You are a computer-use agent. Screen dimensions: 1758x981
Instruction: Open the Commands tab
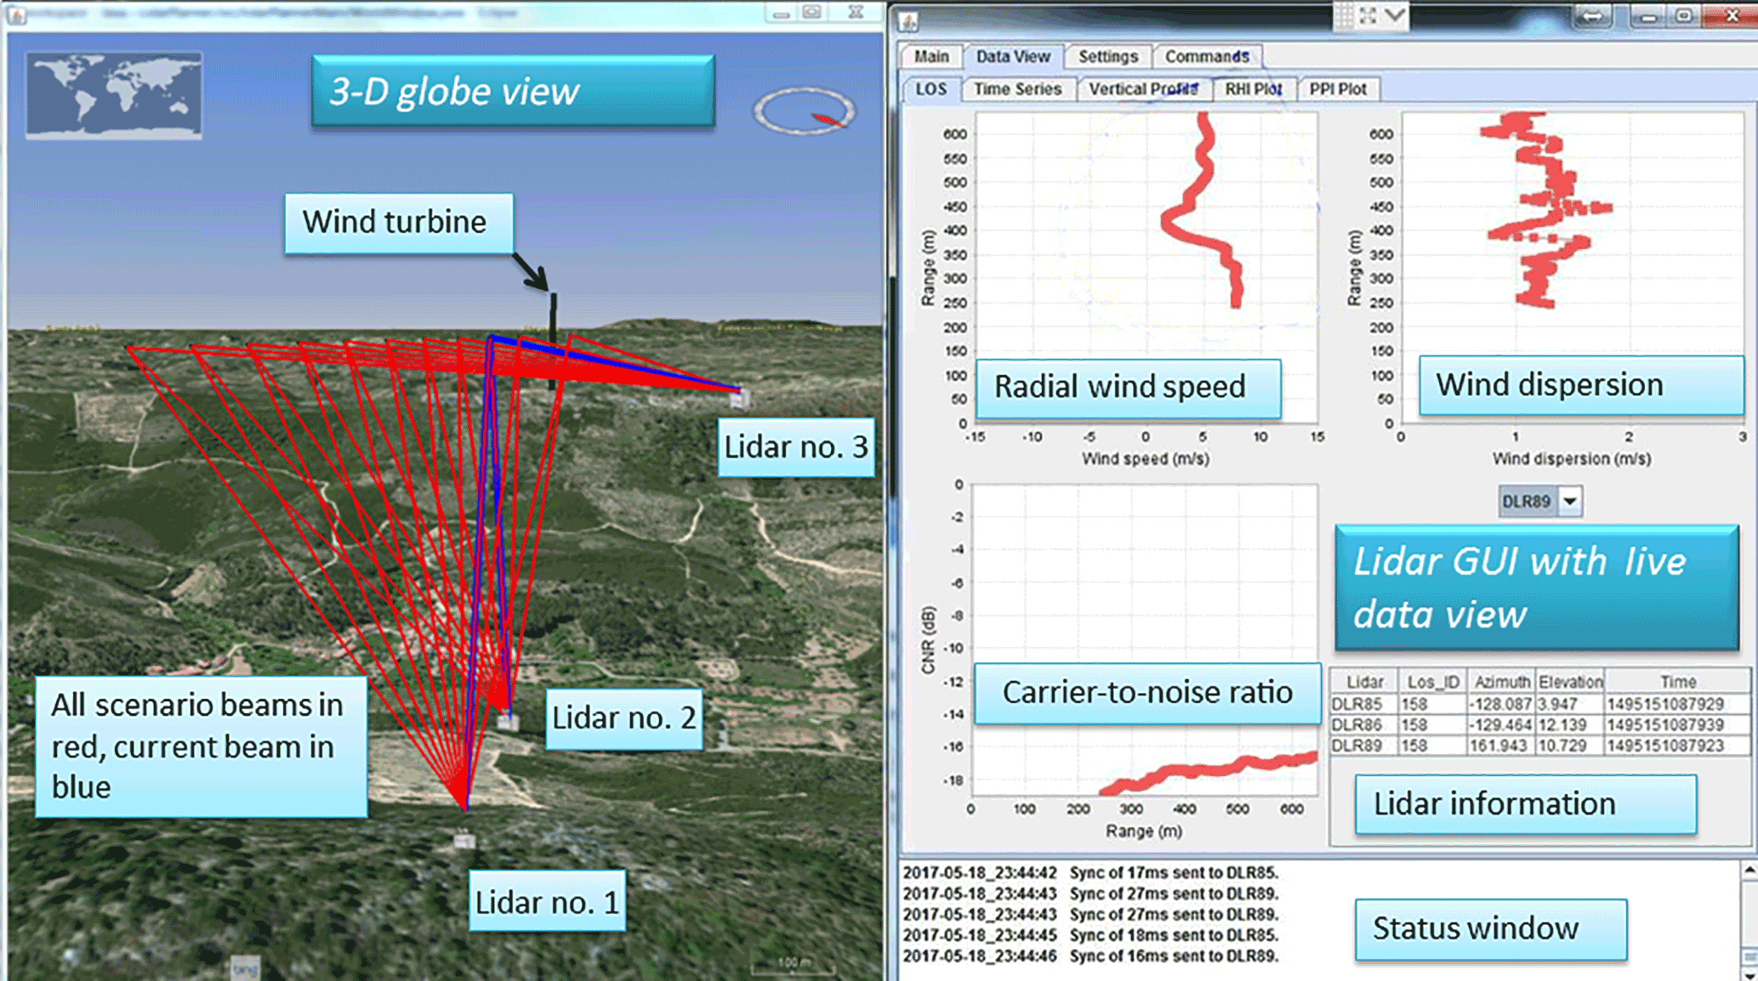(x=1206, y=57)
